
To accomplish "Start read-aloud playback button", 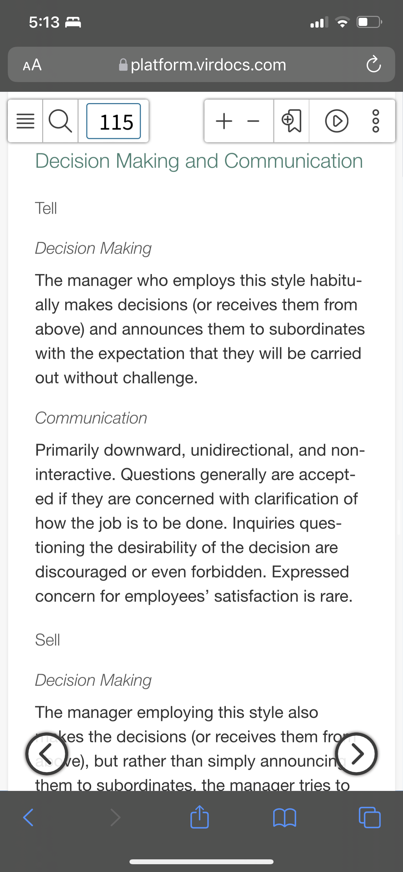I will [336, 121].
